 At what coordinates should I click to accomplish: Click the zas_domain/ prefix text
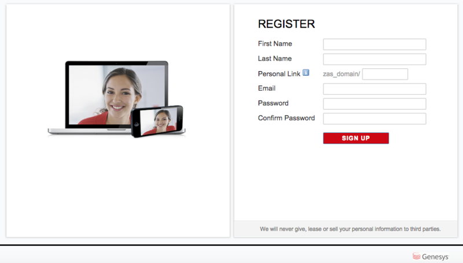[341, 74]
